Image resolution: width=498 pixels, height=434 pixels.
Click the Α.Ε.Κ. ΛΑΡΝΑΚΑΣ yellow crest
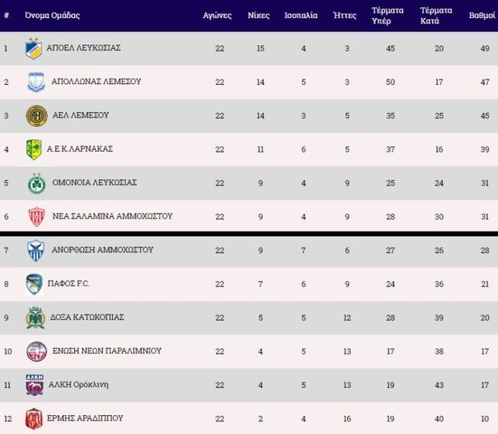point(34,149)
